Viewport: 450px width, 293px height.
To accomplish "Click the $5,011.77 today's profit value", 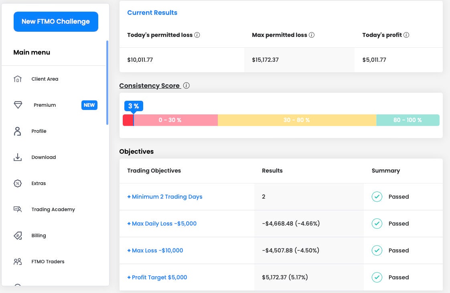I will [x=374, y=60].
